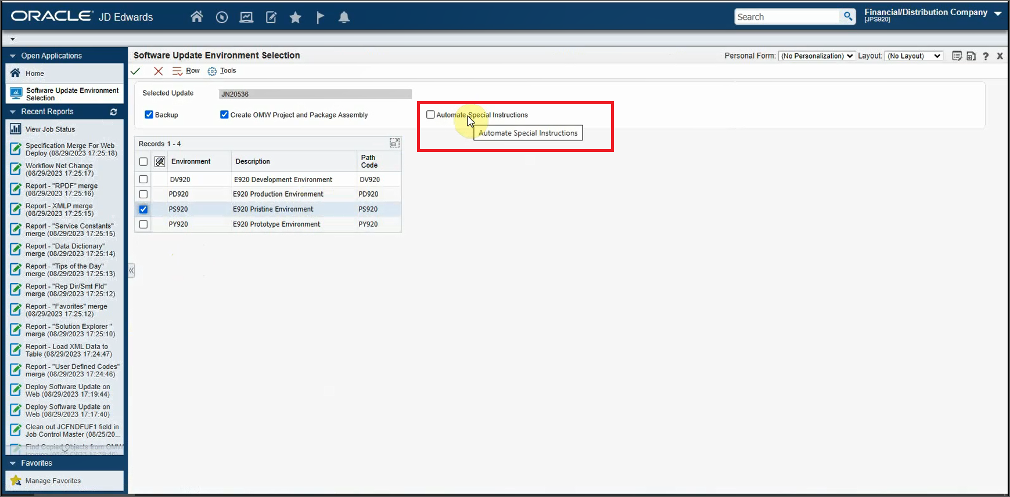
Task: Click the form help question mark icon
Action: 986,56
